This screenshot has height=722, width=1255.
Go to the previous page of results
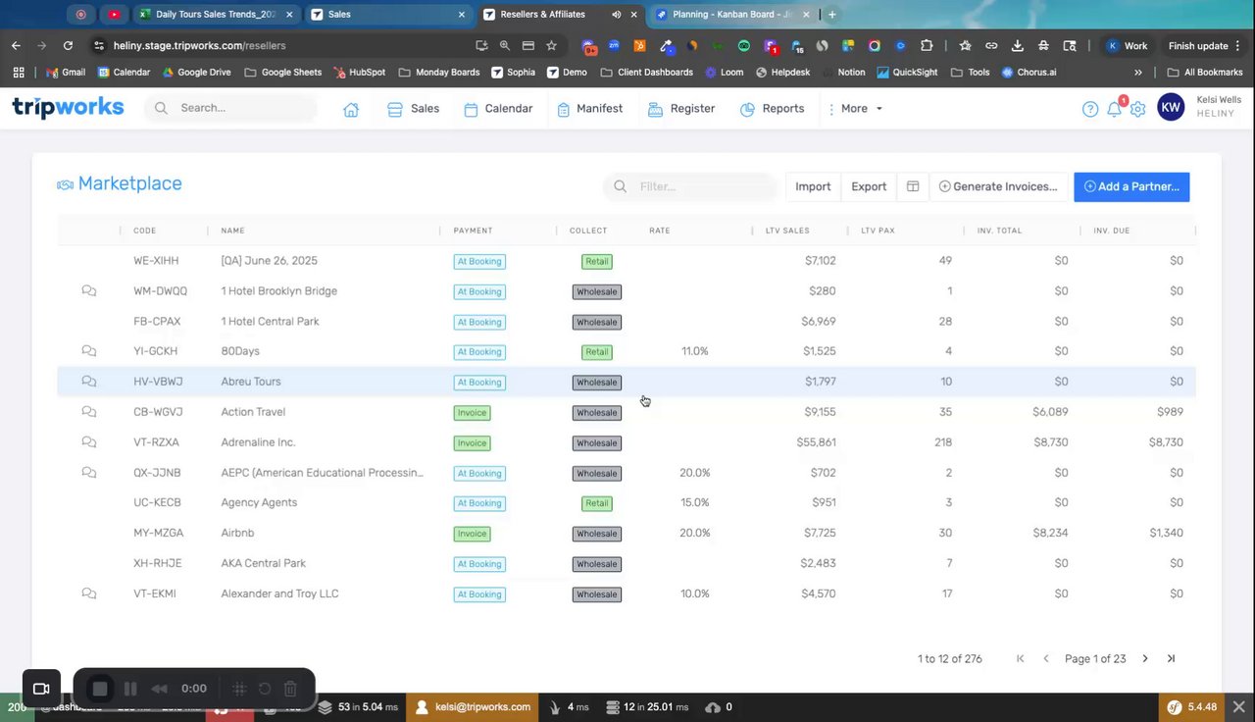1046,659
